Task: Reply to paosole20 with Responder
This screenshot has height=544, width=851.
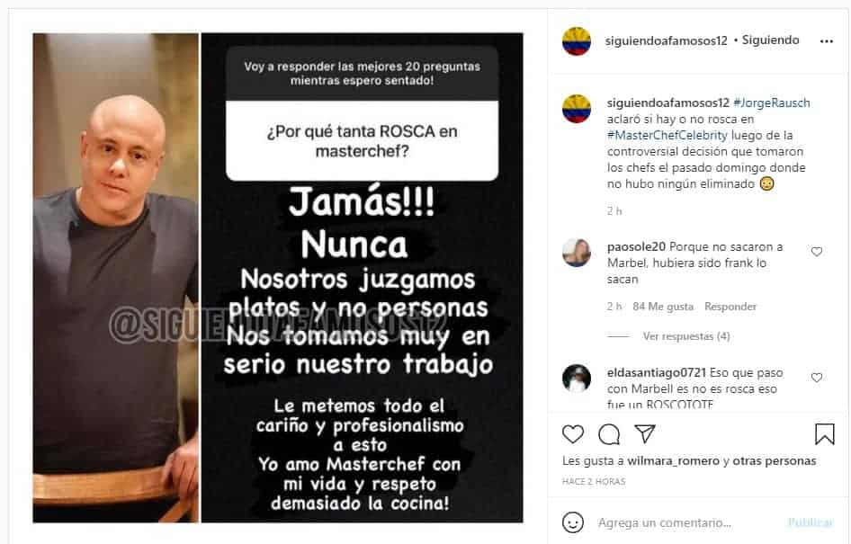Action: click(x=730, y=307)
